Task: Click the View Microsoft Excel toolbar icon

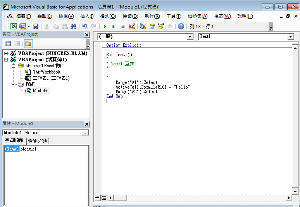Action: pyautogui.click(x=14, y=26)
